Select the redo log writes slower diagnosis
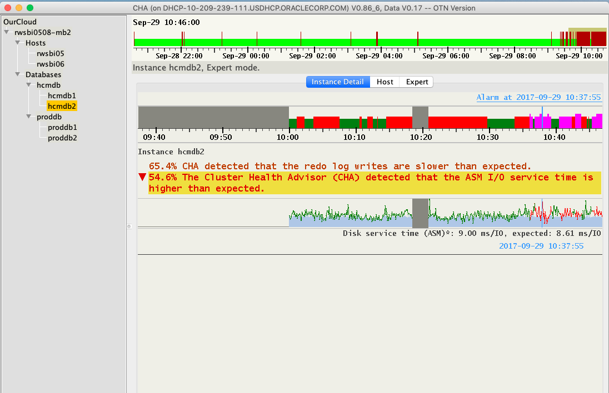Viewport: 609px width, 393px height. 340,166
